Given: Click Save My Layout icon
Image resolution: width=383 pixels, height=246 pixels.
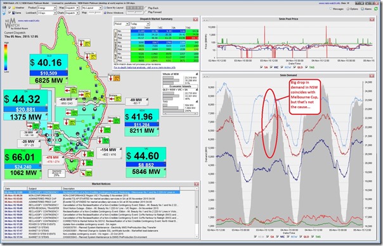Looking at the screenshot, I should click(105, 8).
